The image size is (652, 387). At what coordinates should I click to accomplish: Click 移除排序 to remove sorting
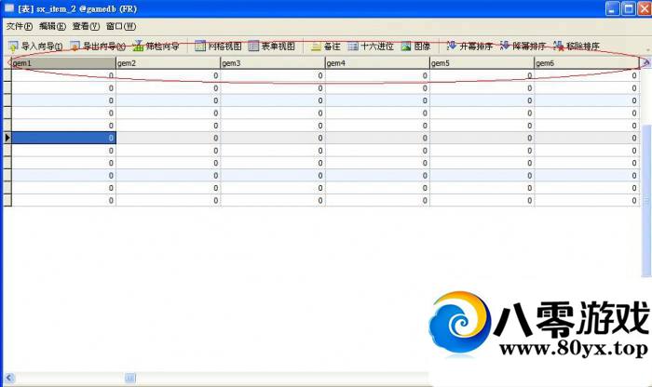pyautogui.click(x=558, y=46)
